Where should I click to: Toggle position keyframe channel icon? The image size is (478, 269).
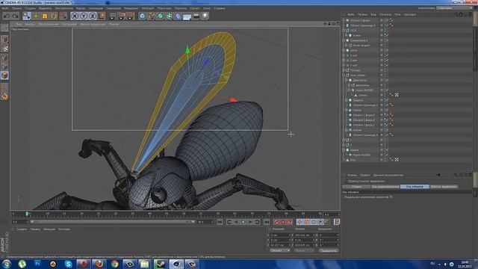(x=299, y=222)
